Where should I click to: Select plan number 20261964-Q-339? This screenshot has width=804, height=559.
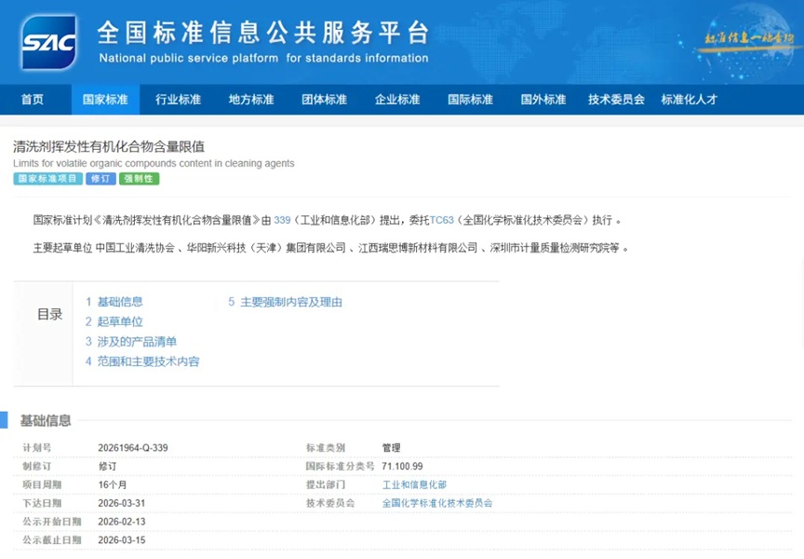coord(133,447)
